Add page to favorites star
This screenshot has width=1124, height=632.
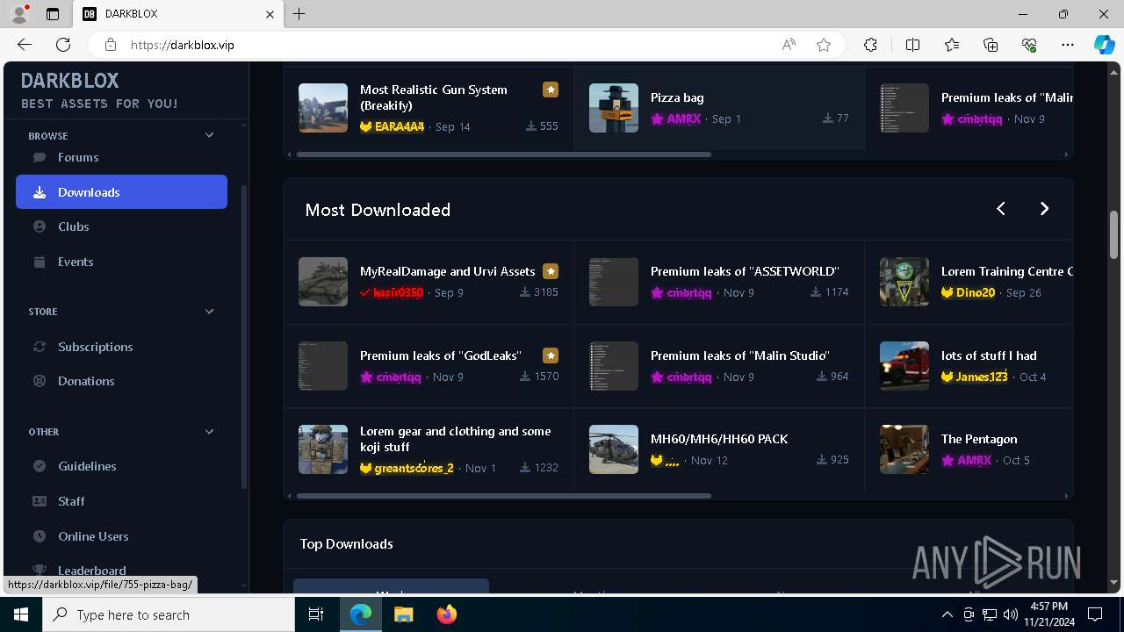pyautogui.click(x=824, y=45)
